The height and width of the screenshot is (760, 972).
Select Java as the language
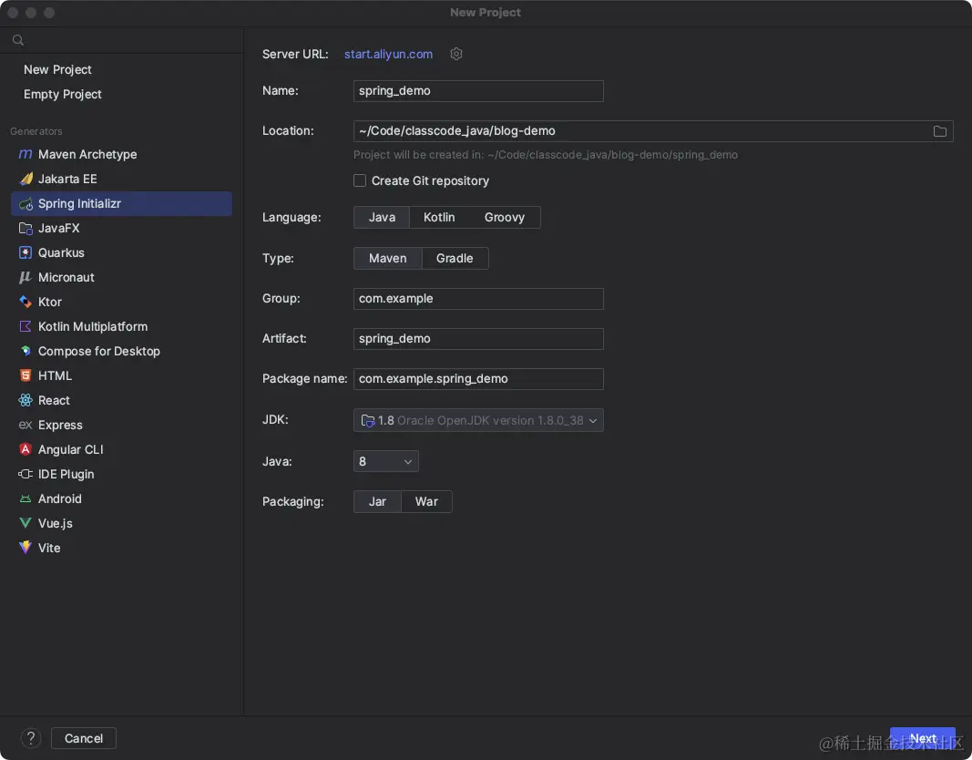pos(381,218)
